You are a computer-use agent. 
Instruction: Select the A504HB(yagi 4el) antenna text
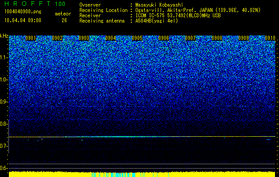[157, 21]
